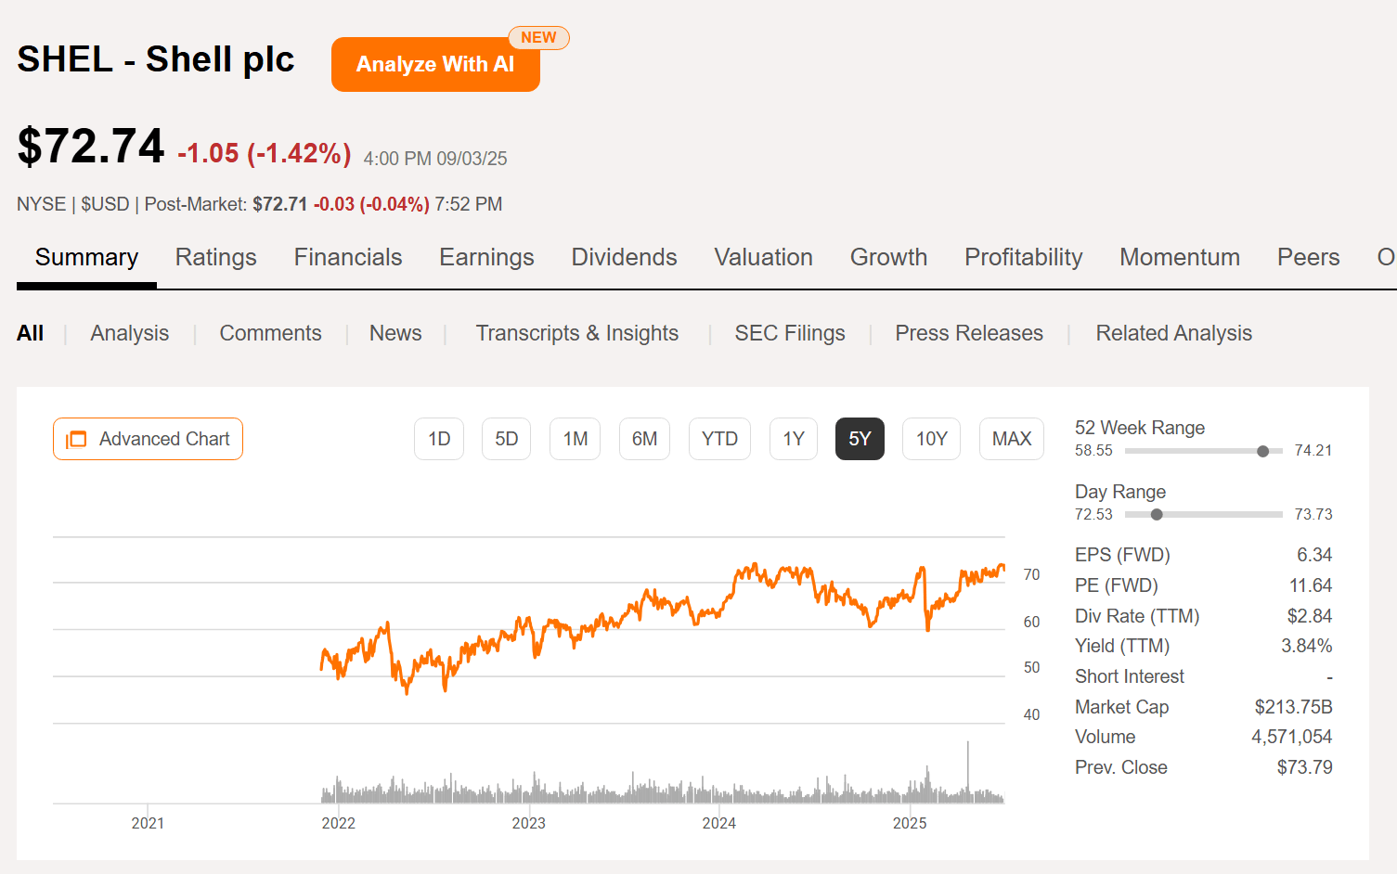The width and height of the screenshot is (1397, 874).
Task: Show MAX price history
Action: point(1011,439)
